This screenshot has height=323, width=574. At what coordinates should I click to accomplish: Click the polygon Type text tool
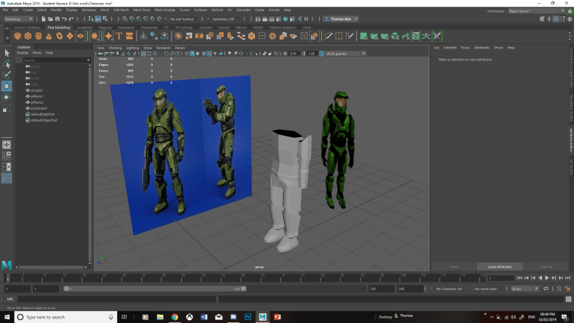(x=119, y=36)
